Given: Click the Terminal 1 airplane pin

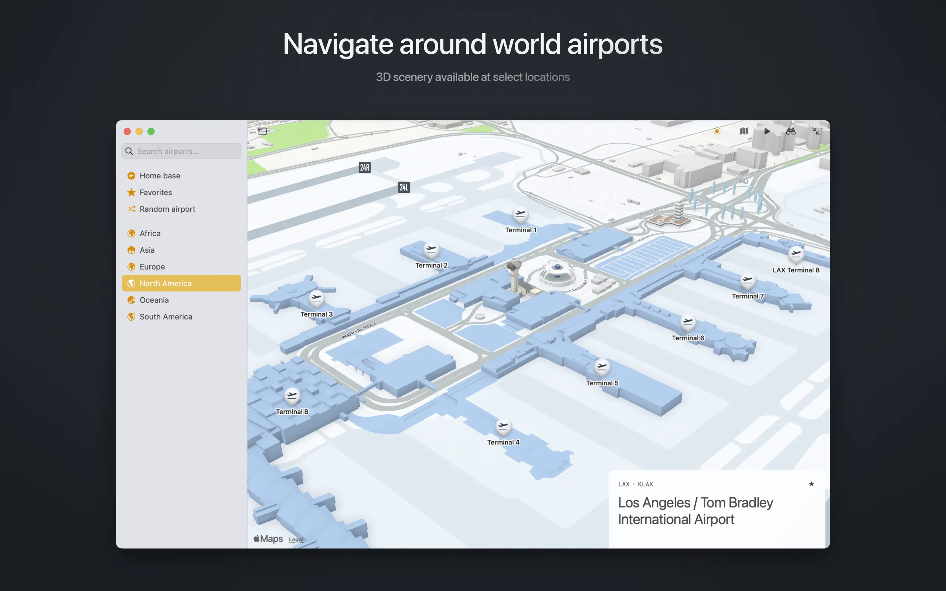Looking at the screenshot, I should point(520,214).
